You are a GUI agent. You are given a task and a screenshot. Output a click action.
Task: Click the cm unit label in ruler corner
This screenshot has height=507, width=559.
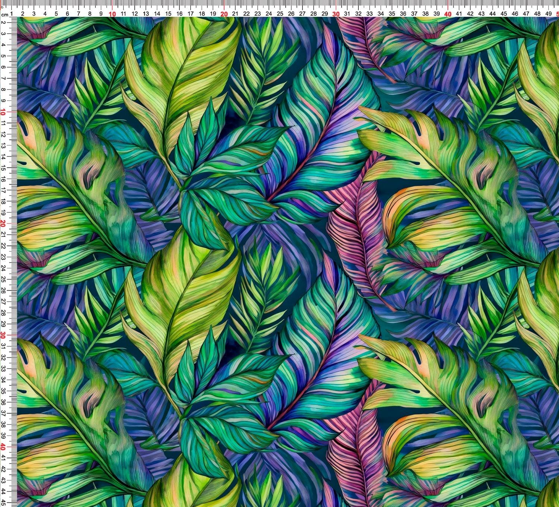[5, 14]
